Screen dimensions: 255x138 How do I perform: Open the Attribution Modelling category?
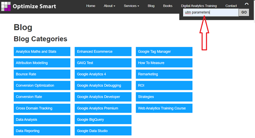pyautogui.click(x=42, y=63)
